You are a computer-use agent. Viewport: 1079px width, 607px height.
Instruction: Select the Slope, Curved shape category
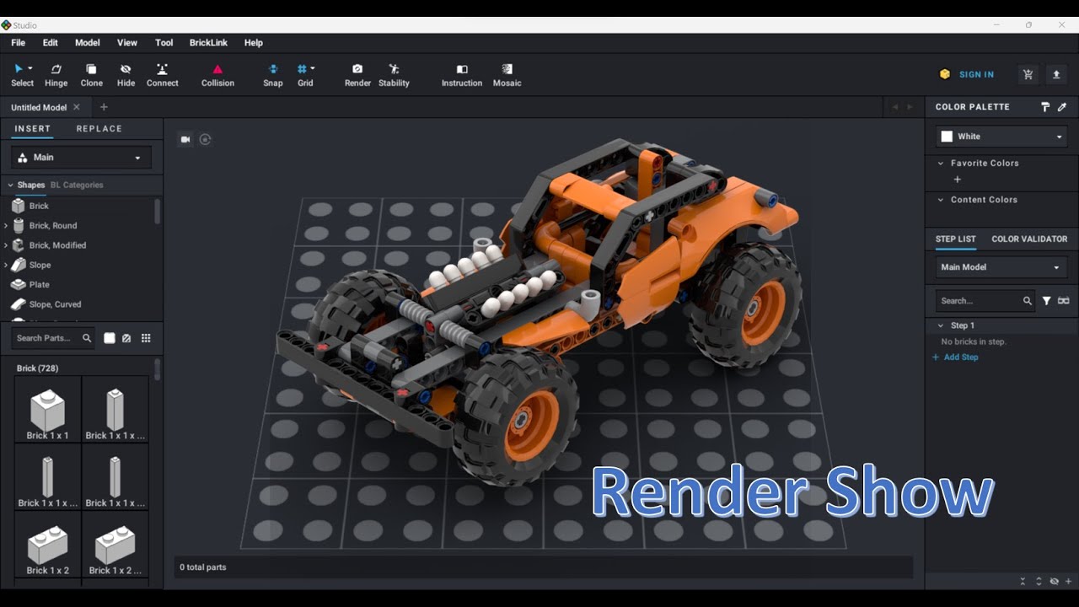pos(55,304)
